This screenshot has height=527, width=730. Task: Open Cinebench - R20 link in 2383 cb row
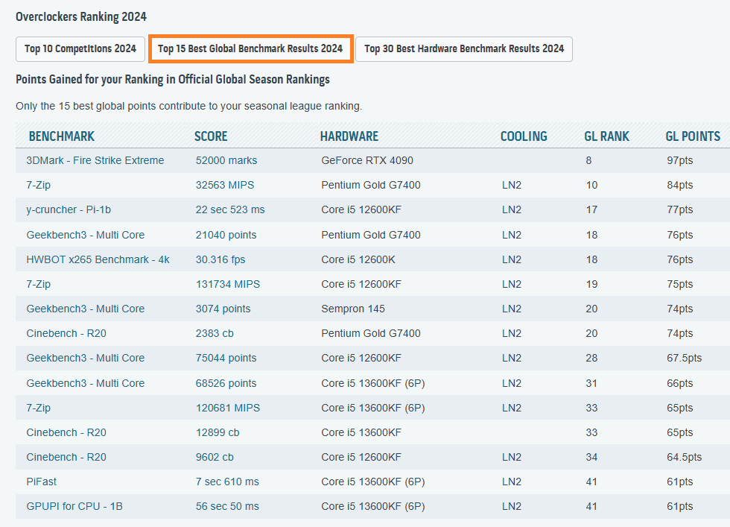[x=66, y=334]
